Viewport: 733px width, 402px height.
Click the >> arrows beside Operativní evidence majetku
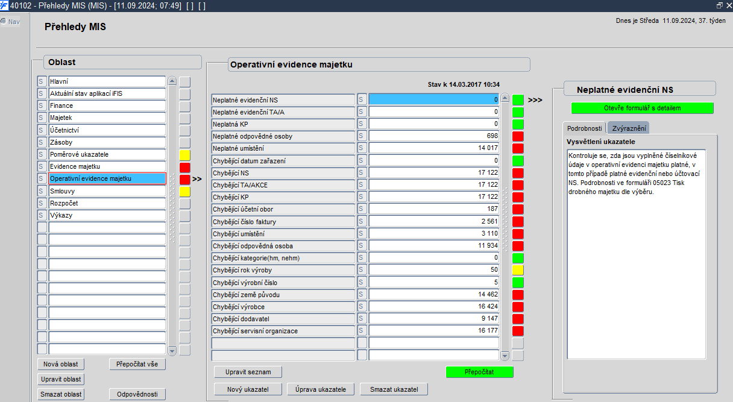[x=197, y=179]
